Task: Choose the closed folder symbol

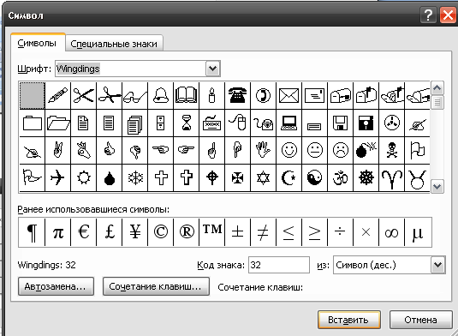Action: (33, 123)
